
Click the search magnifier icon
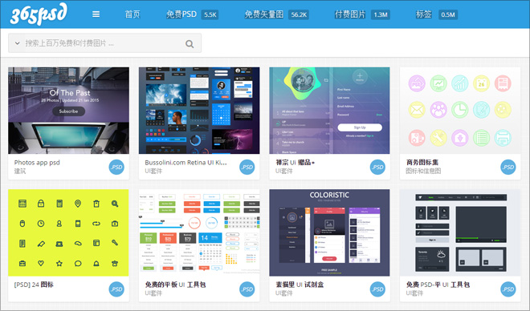(x=190, y=43)
